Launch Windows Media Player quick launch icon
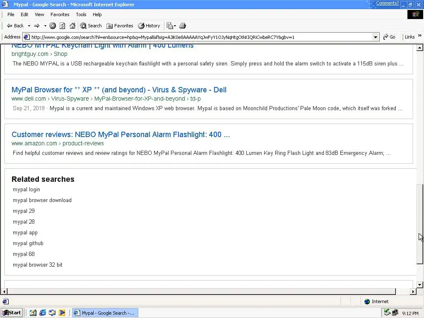This screenshot has width=424, height=318. coord(62,313)
